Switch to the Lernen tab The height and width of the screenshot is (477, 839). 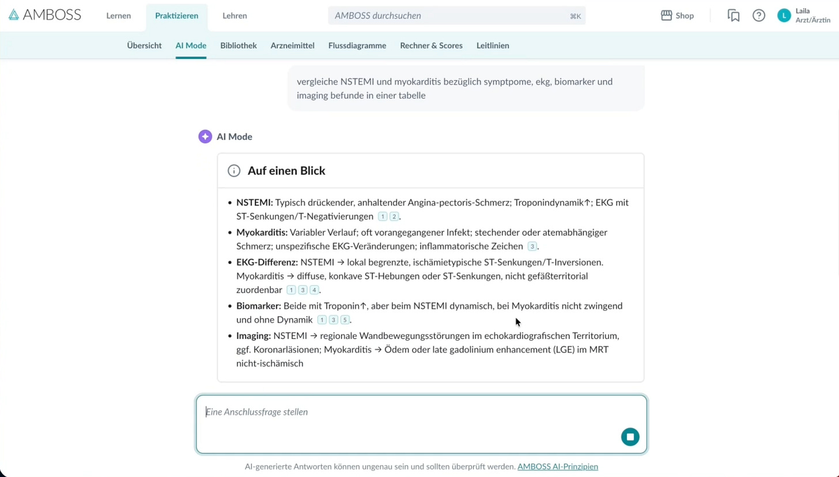pyautogui.click(x=118, y=16)
